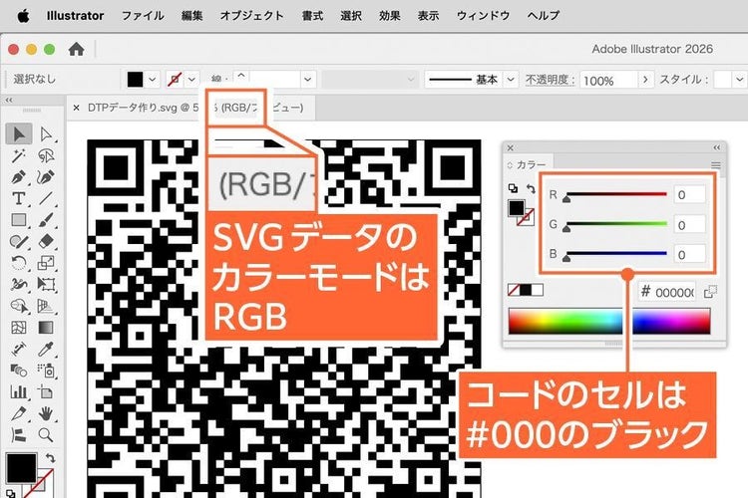Swap fill and stroke in the toolbar
748x498 pixels.
(50, 458)
